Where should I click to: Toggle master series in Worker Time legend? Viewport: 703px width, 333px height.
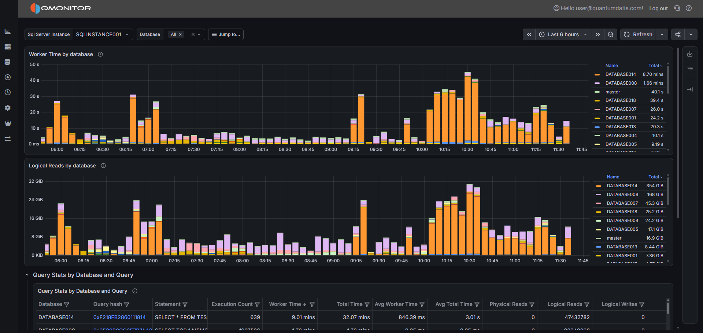[x=613, y=92]
